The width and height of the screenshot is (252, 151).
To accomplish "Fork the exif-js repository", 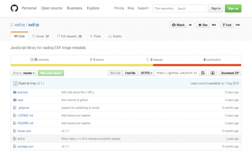I will (227, 25).
